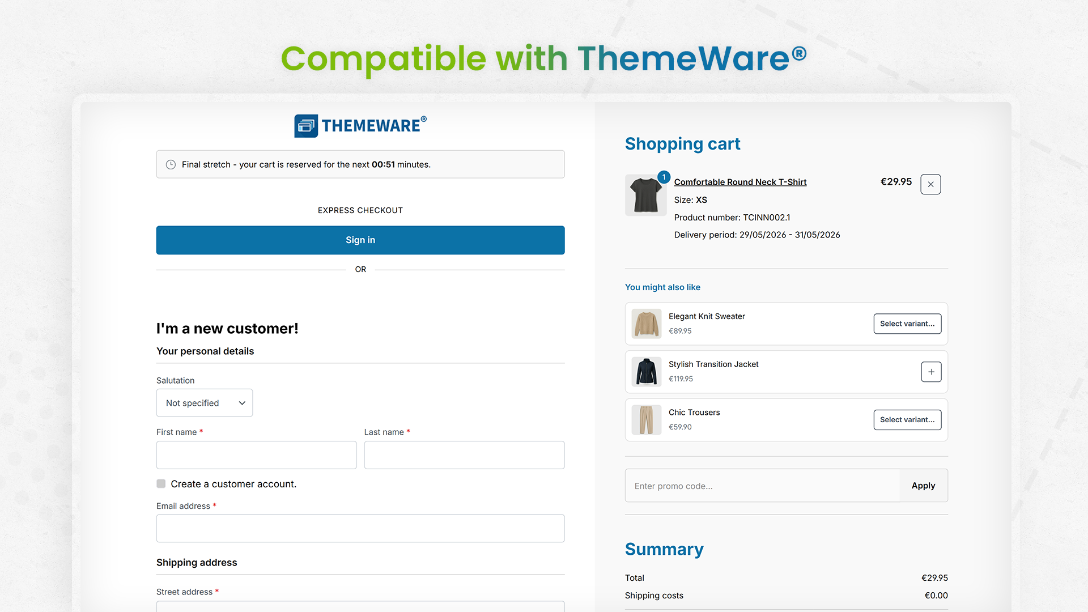Remove the Round Neck T-Shirt from cart
The image size is (1088, 612).
click(x=930, y=184)
